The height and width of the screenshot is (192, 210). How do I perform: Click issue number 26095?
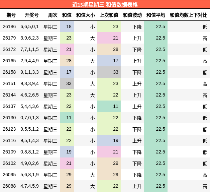coord(9,175)
